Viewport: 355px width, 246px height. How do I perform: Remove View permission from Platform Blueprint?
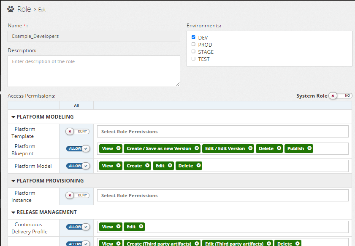coord(118,148)
